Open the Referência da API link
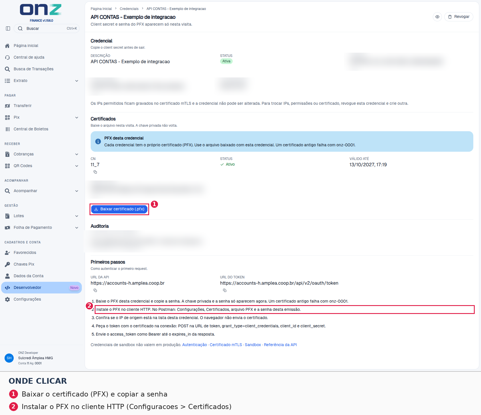 (280, 345)
